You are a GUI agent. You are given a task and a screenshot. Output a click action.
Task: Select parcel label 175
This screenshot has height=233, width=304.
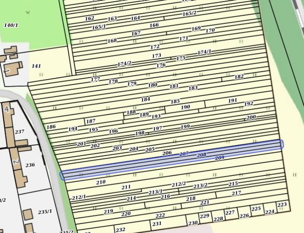coord(181,58)
